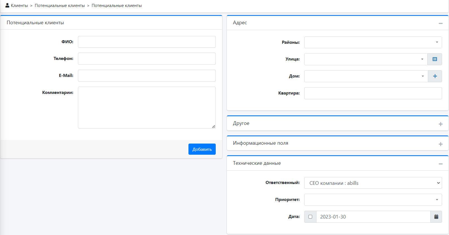Focus the Телефон input field
449x235 pixels.
coord(147,59)
